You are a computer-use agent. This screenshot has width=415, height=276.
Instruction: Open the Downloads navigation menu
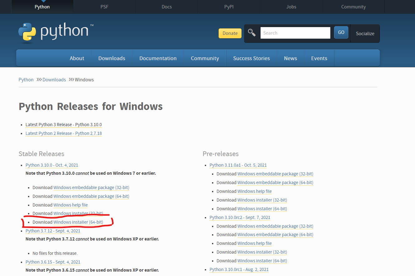112,58
